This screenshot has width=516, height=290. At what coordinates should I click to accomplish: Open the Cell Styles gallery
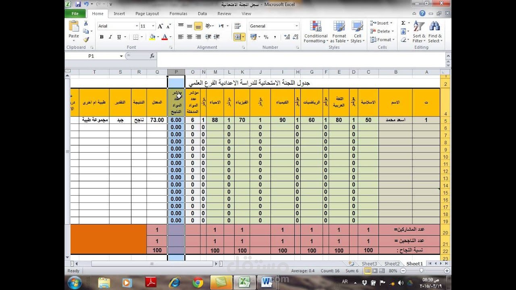point(357,31)
